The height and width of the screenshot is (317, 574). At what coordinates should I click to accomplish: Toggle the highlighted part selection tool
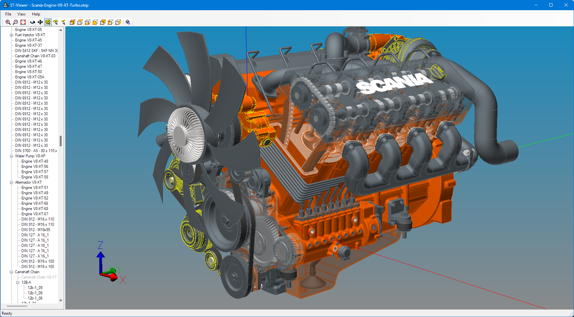(x=48, y=22)
